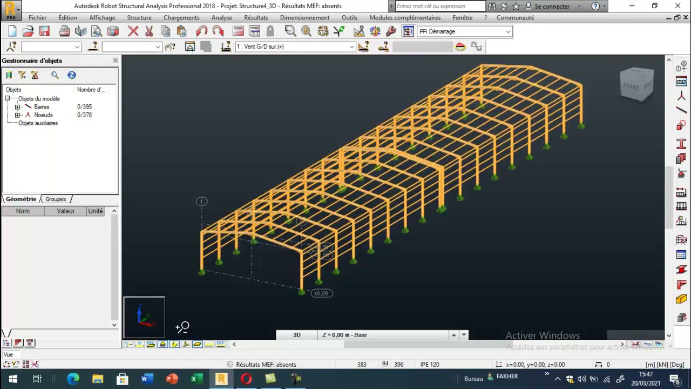Click Se connecter sign-in link

(552, 6)
